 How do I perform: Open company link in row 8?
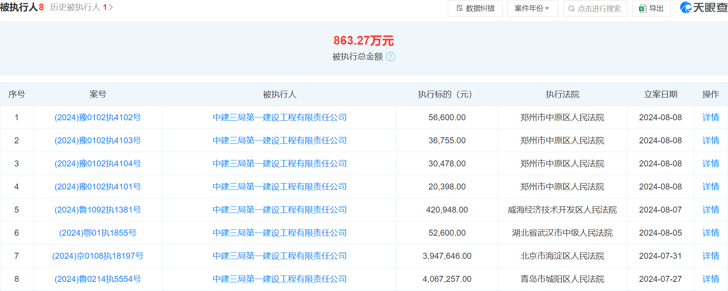point(279,279)
